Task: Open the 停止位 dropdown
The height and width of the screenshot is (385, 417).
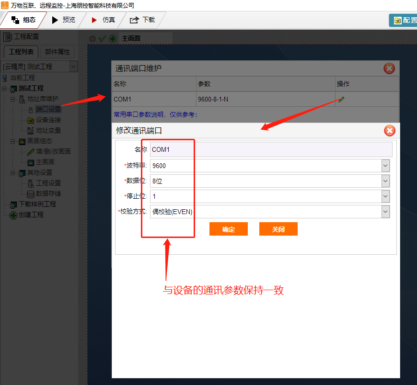Action: tap(385, 196)
